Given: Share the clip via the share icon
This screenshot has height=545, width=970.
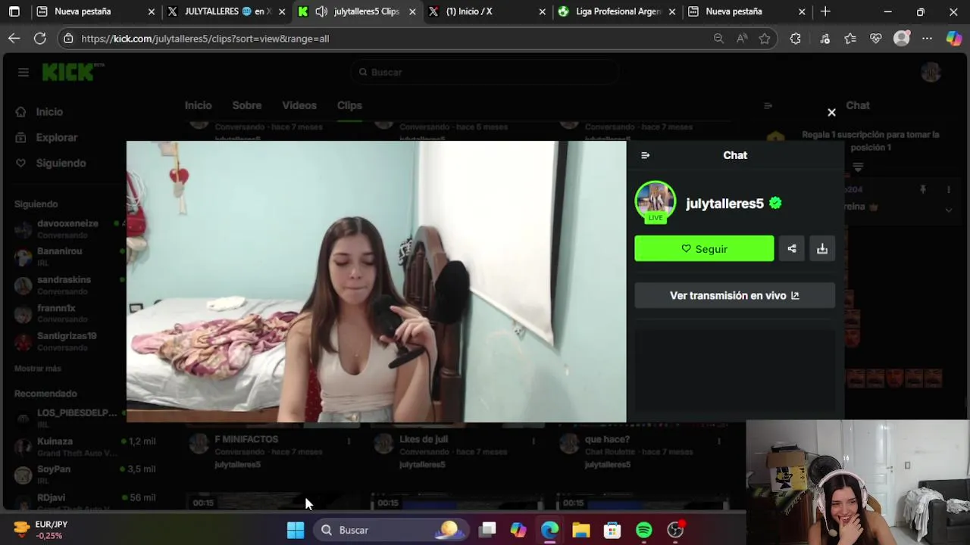Looking at the screenshot, I should [x=792, y=248].
